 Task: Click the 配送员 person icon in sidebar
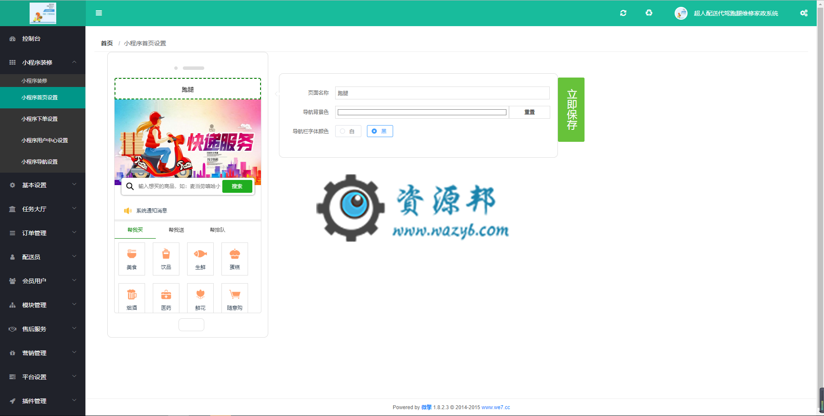point(12,257)
